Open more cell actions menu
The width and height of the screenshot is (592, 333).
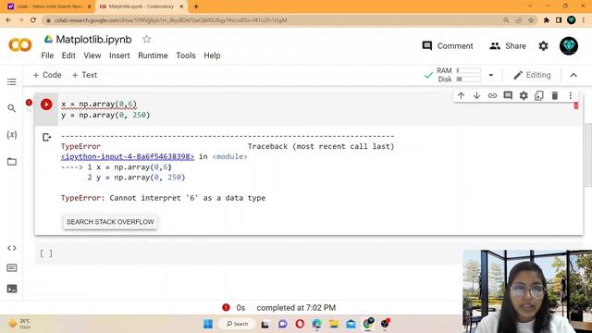pos(571,95)
